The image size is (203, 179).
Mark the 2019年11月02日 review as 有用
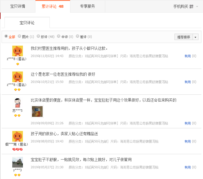coord(188,56)
